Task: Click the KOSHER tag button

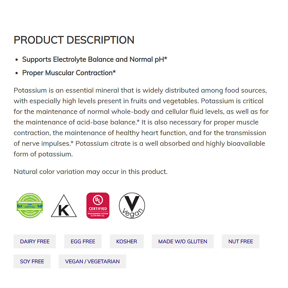Action: 127,241
